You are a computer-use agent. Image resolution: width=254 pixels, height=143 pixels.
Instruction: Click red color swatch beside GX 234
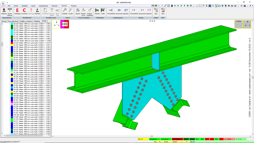tap(12, 43)
